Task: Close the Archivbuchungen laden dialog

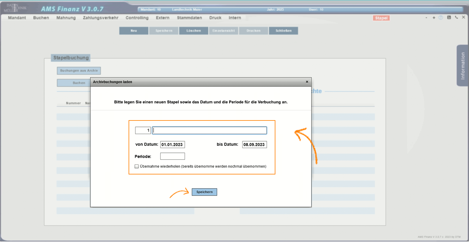Action: 307,82
